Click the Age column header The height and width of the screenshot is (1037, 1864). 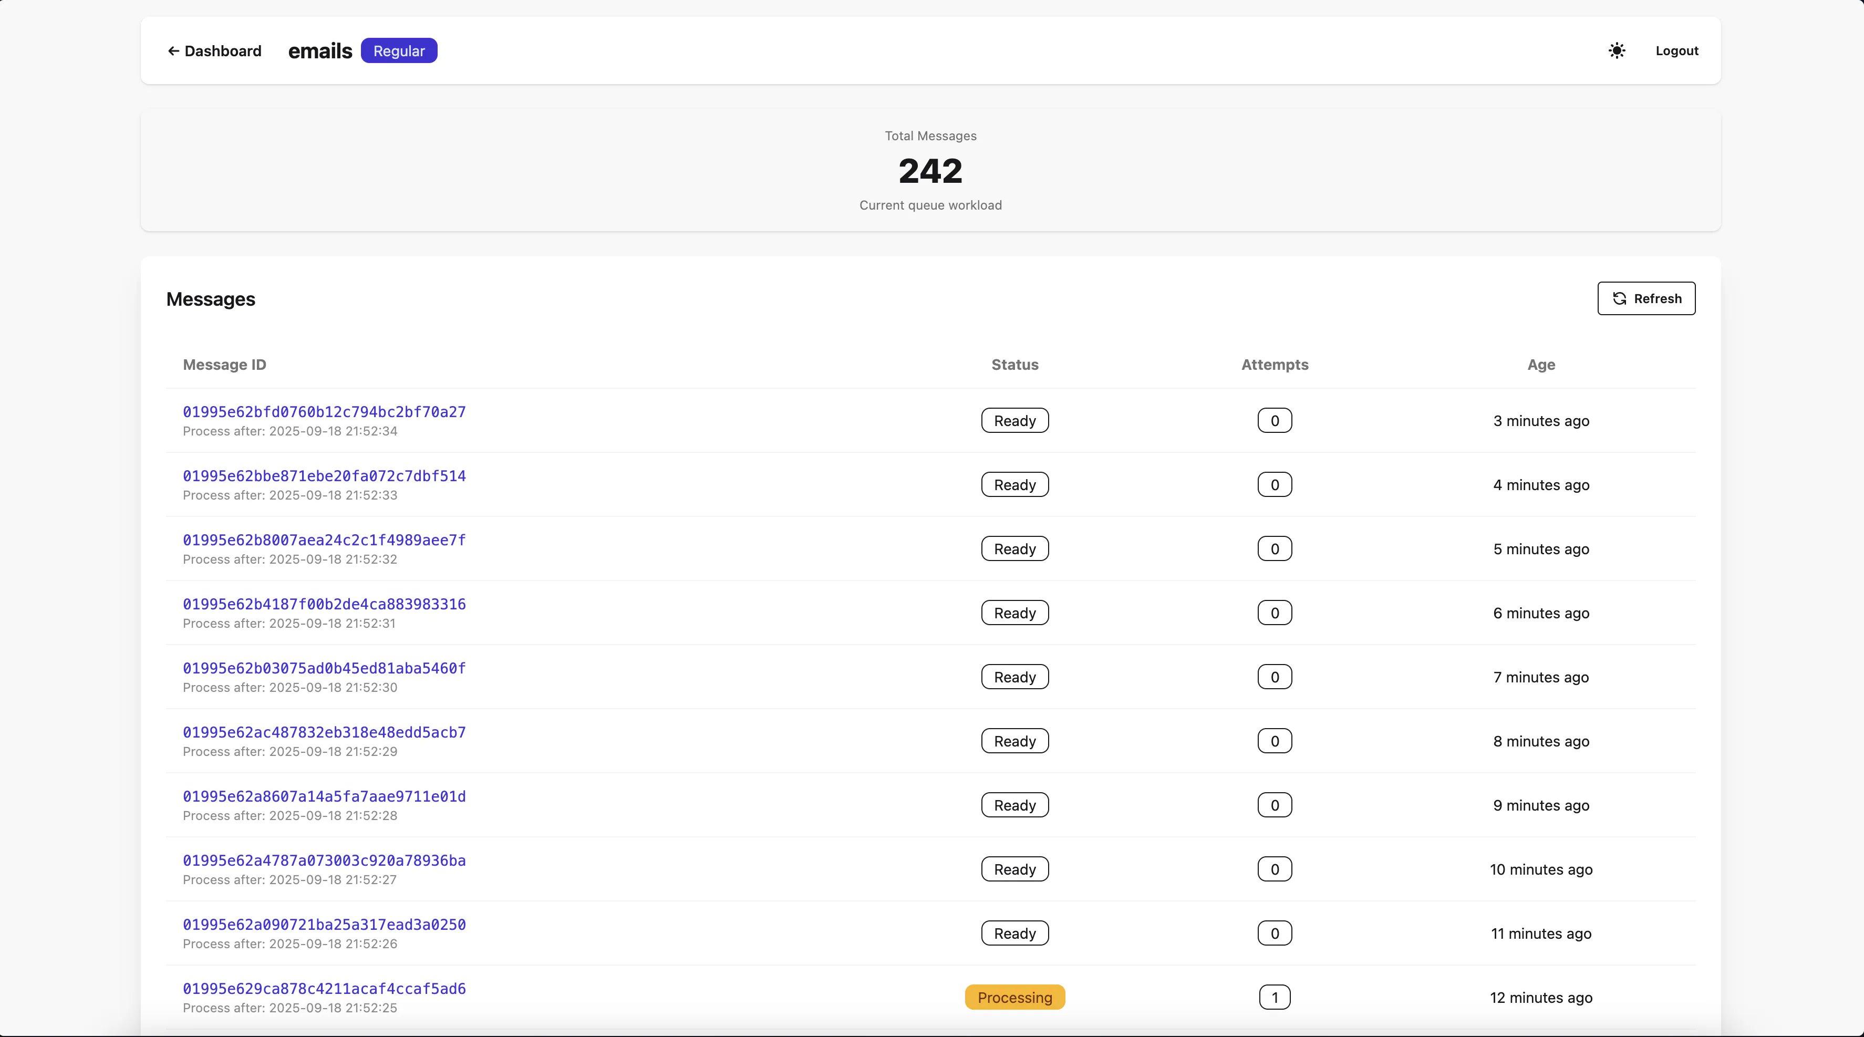(x=1540, y=365)
